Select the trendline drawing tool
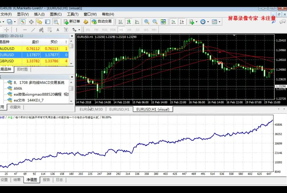The image size is (287, 193). [x=33, y=30]
